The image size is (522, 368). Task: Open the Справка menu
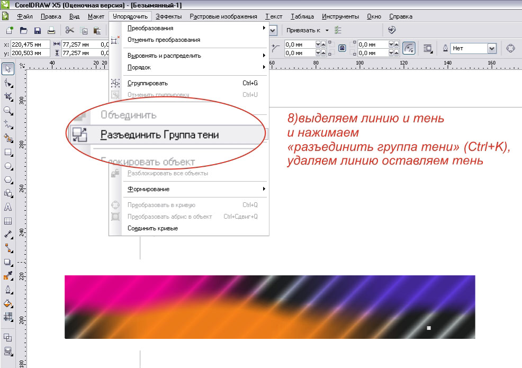(400, 16)
